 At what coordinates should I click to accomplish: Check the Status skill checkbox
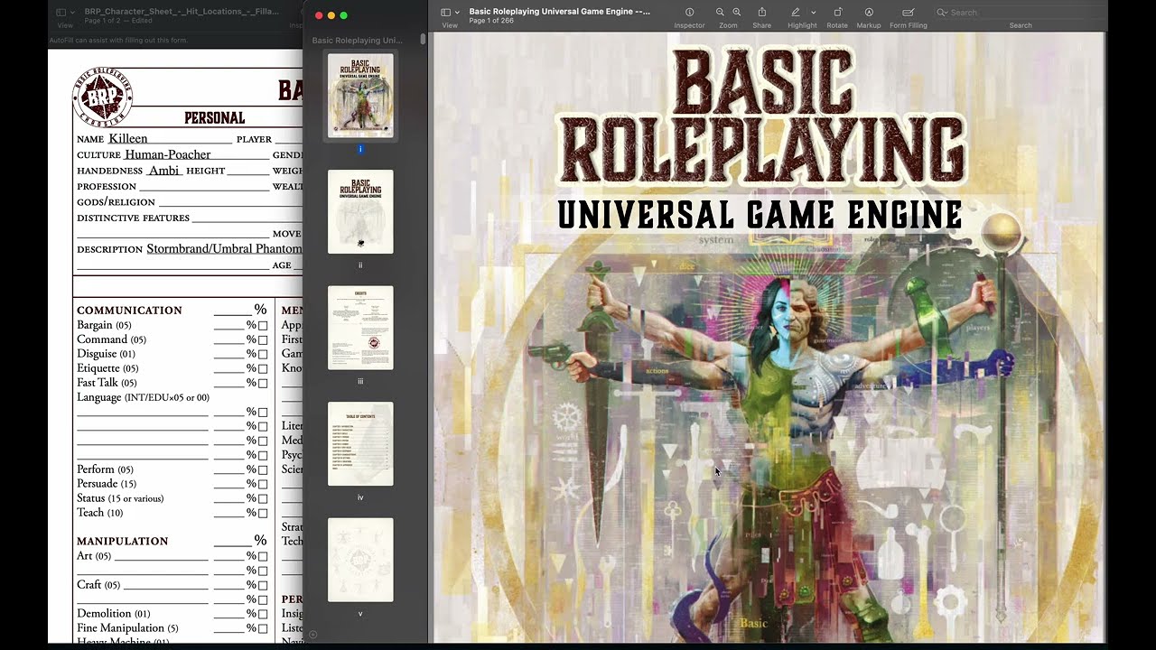263,499
